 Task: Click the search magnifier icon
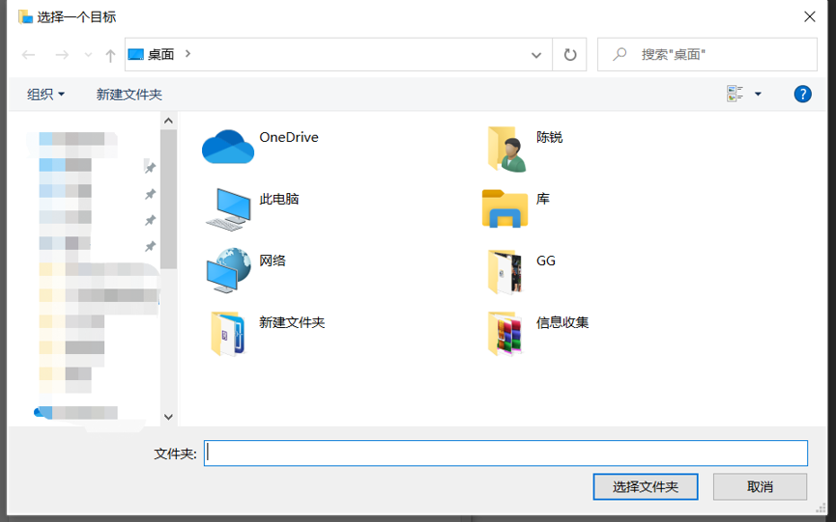620,54
